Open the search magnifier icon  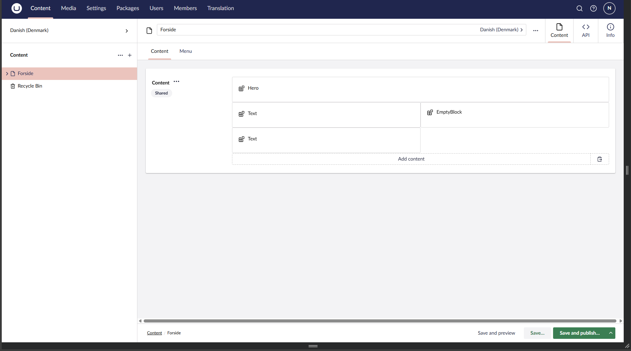coord(579,8)
